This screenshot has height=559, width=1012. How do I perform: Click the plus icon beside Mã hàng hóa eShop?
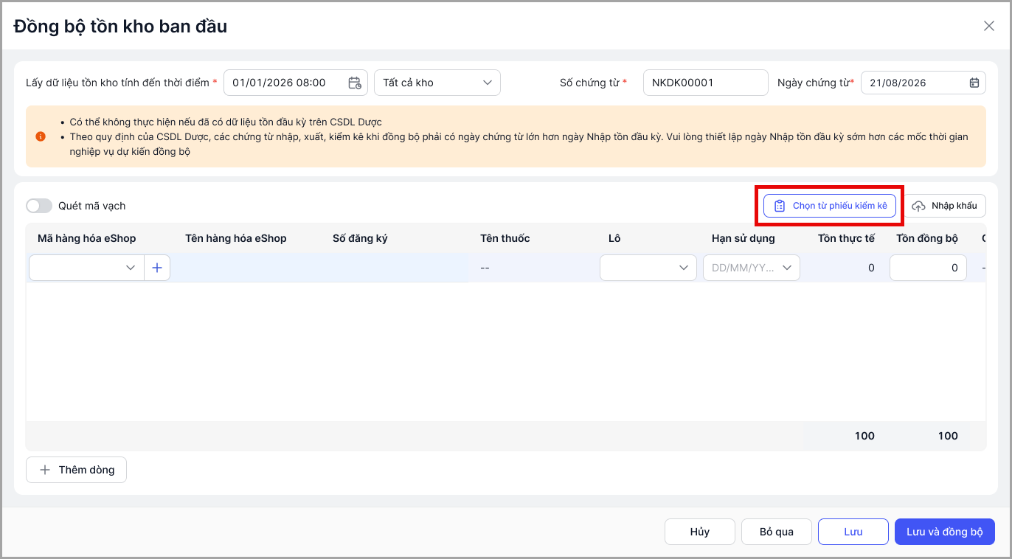pyautogui.click(x=157, y=268)
